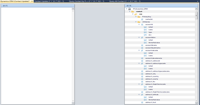Select the accountidyominame attribute

pyautogui.click(x=153, y=48)
